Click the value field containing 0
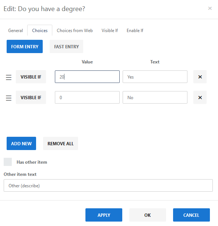218x226 pixels. 87,97
